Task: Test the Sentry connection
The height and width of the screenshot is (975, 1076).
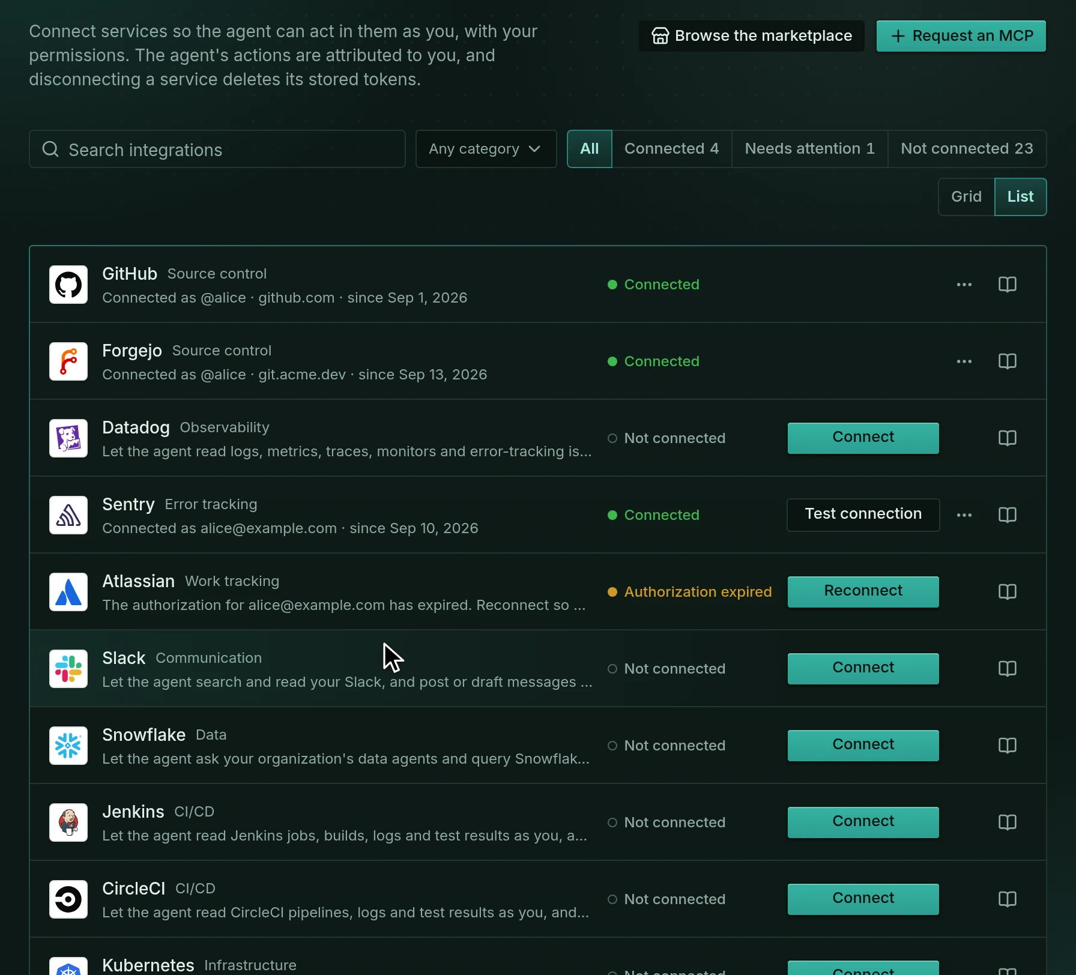Action: point(863,515)
